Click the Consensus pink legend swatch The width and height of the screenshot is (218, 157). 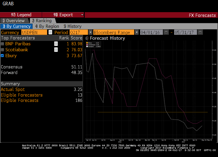pyautogui.click(x=87, y=45)
